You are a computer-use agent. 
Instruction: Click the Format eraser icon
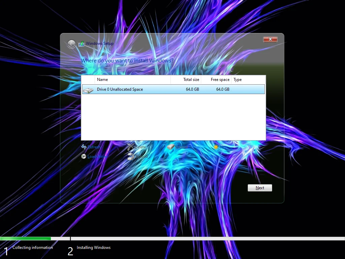point(170,147)
